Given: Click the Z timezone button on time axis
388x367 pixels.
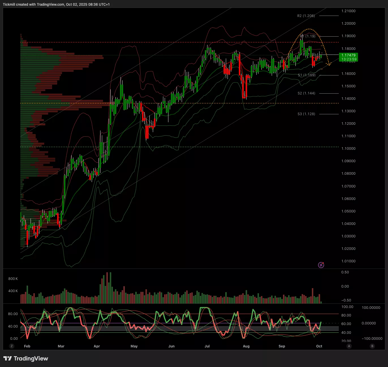Looking at the screenshot, I should click(12, 346).
